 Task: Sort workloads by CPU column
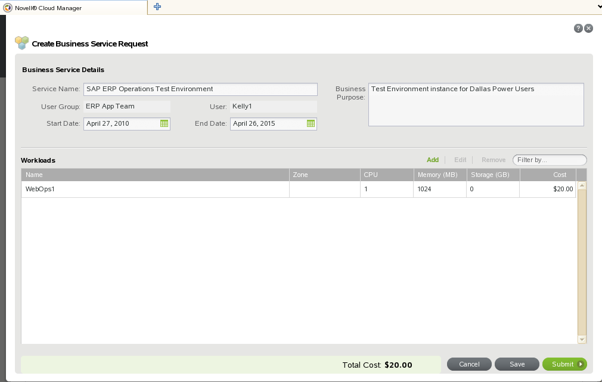(387, 175)
